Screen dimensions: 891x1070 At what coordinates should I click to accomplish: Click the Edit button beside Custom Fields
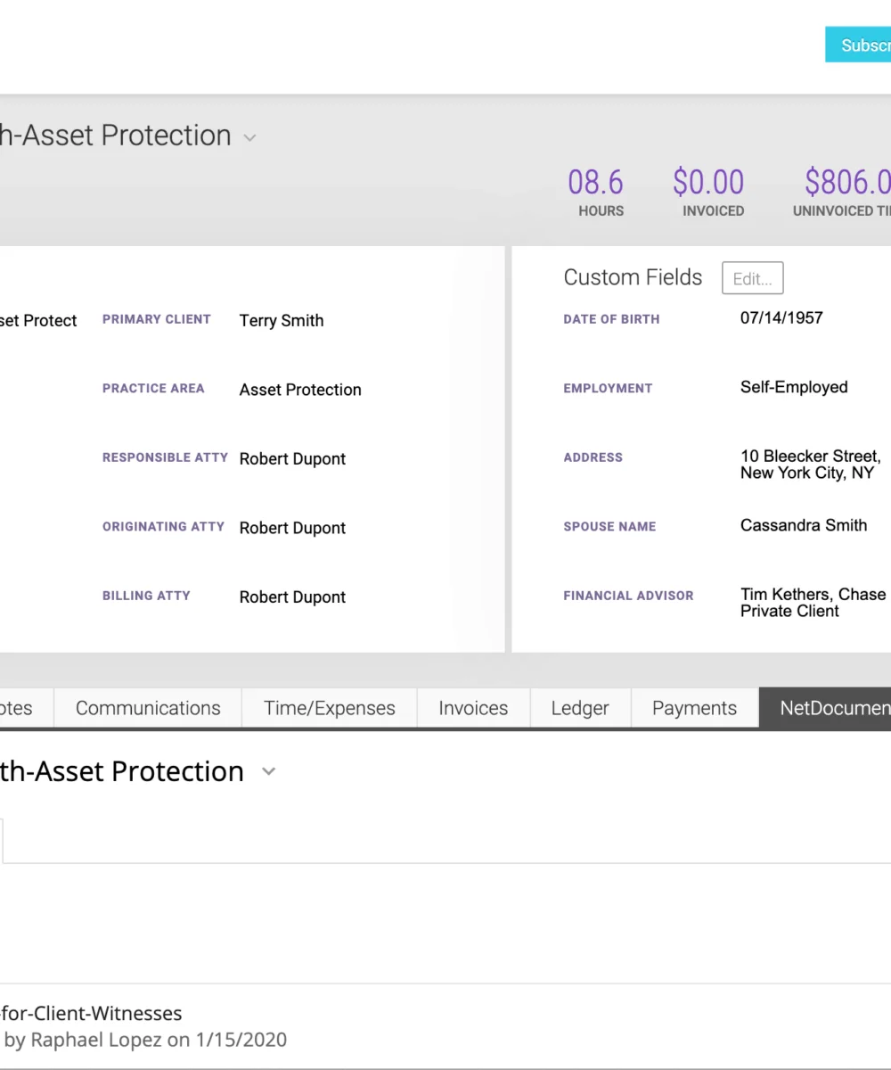click(753, 278)
